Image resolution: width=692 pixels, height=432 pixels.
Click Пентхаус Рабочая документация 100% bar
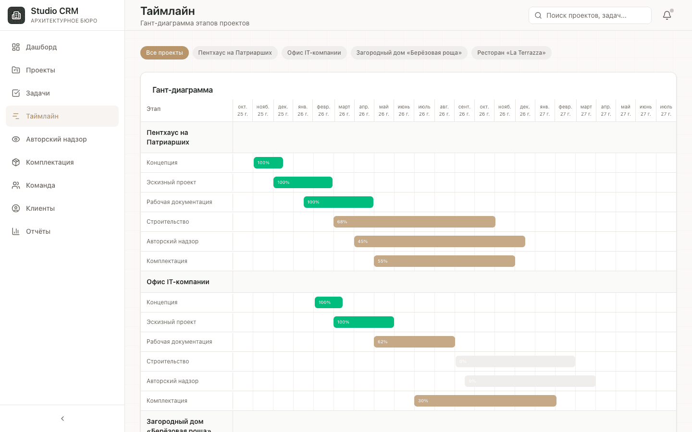(x=338, y=202)
